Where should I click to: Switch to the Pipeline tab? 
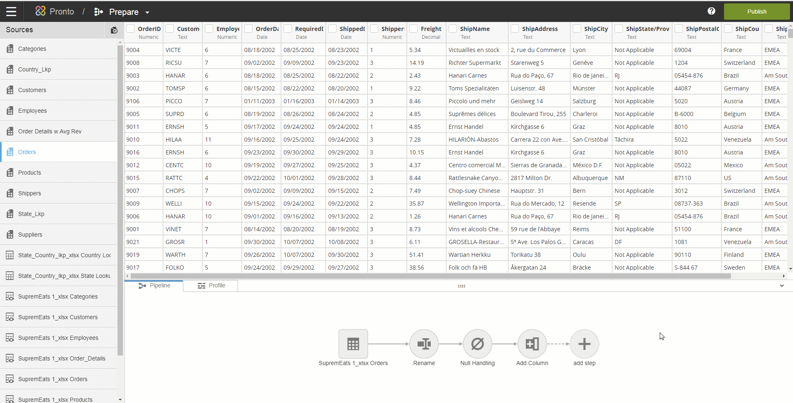pos(154,286)
